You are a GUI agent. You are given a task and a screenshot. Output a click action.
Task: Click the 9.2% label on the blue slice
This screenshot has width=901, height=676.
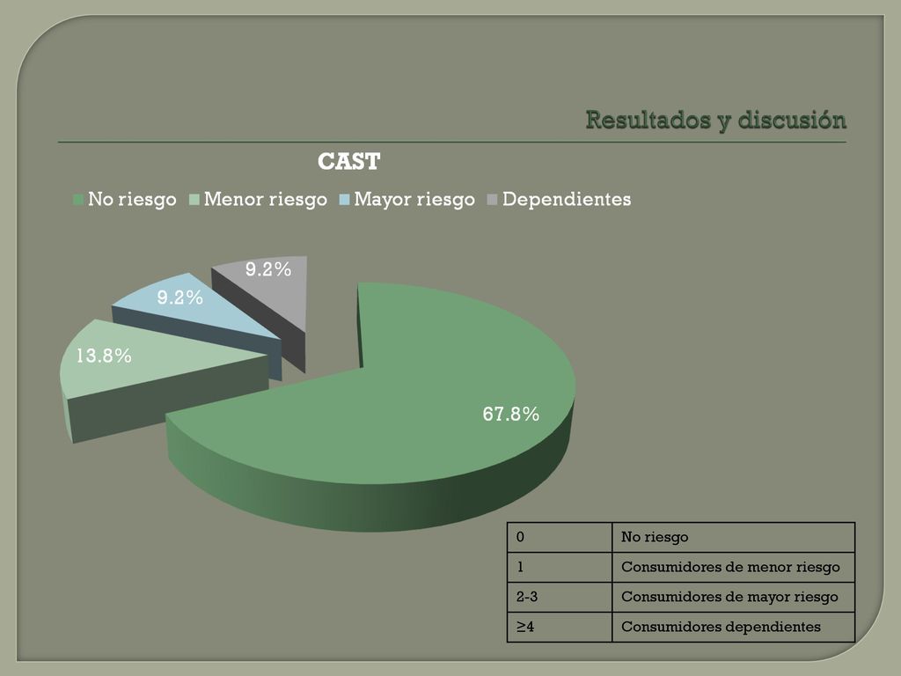(179, 298)
